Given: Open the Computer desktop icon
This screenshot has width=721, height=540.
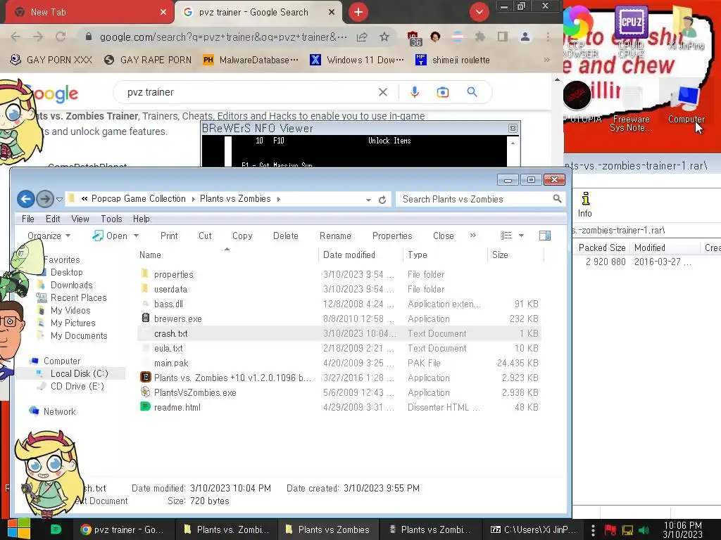Looking at the screenshot, I should [686, 105].
